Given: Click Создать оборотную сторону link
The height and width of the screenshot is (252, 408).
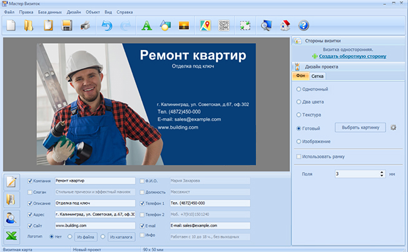Looking at the screenshot, I should point(352,56).
